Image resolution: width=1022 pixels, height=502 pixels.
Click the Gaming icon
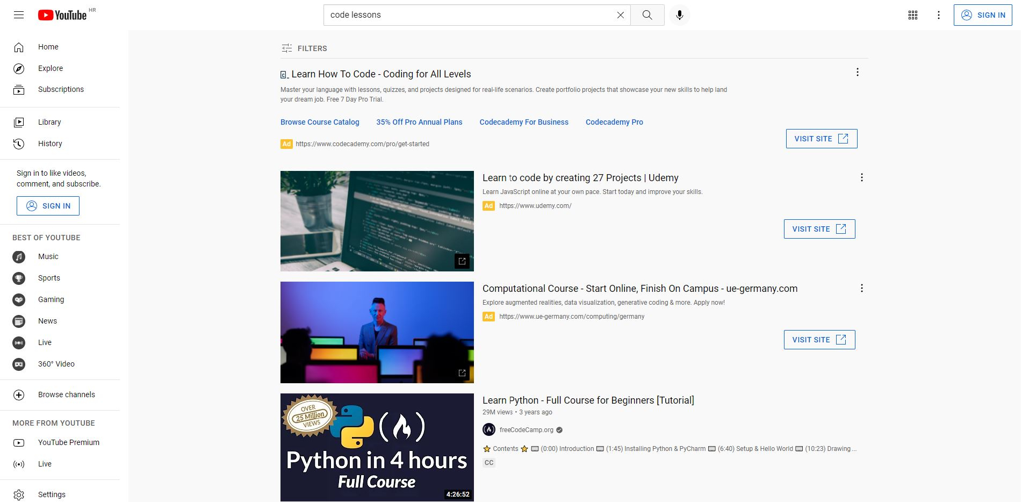(19, 300)
